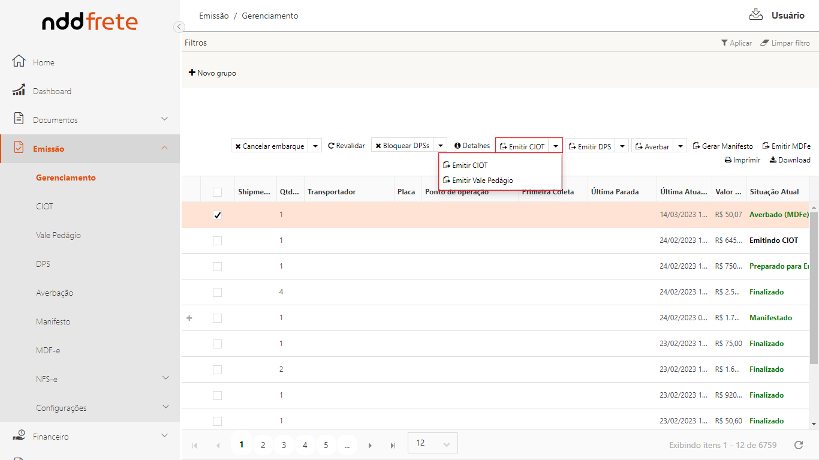Click the refresh icon beside item count
Image resolution: width=819 pixels, height=460 pixels.
point(798,445)
